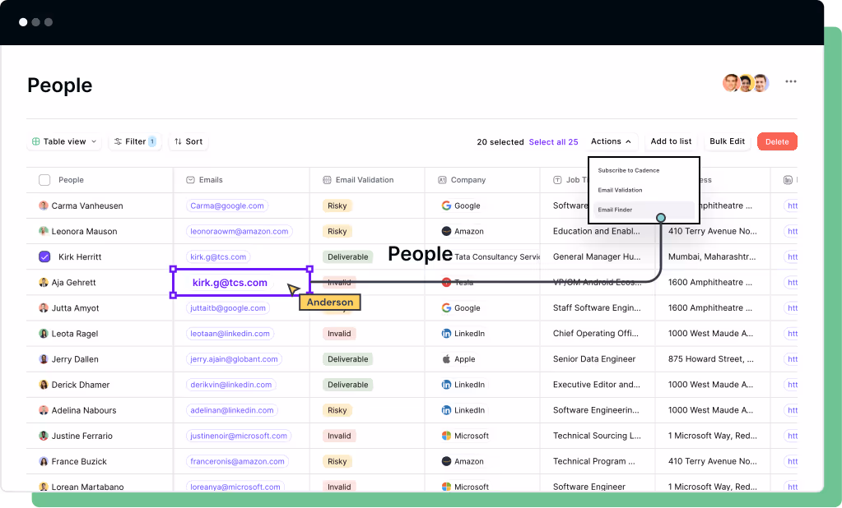
Task: Toggle the select-all checkbox in the People header
Action: tap(44, 179)
